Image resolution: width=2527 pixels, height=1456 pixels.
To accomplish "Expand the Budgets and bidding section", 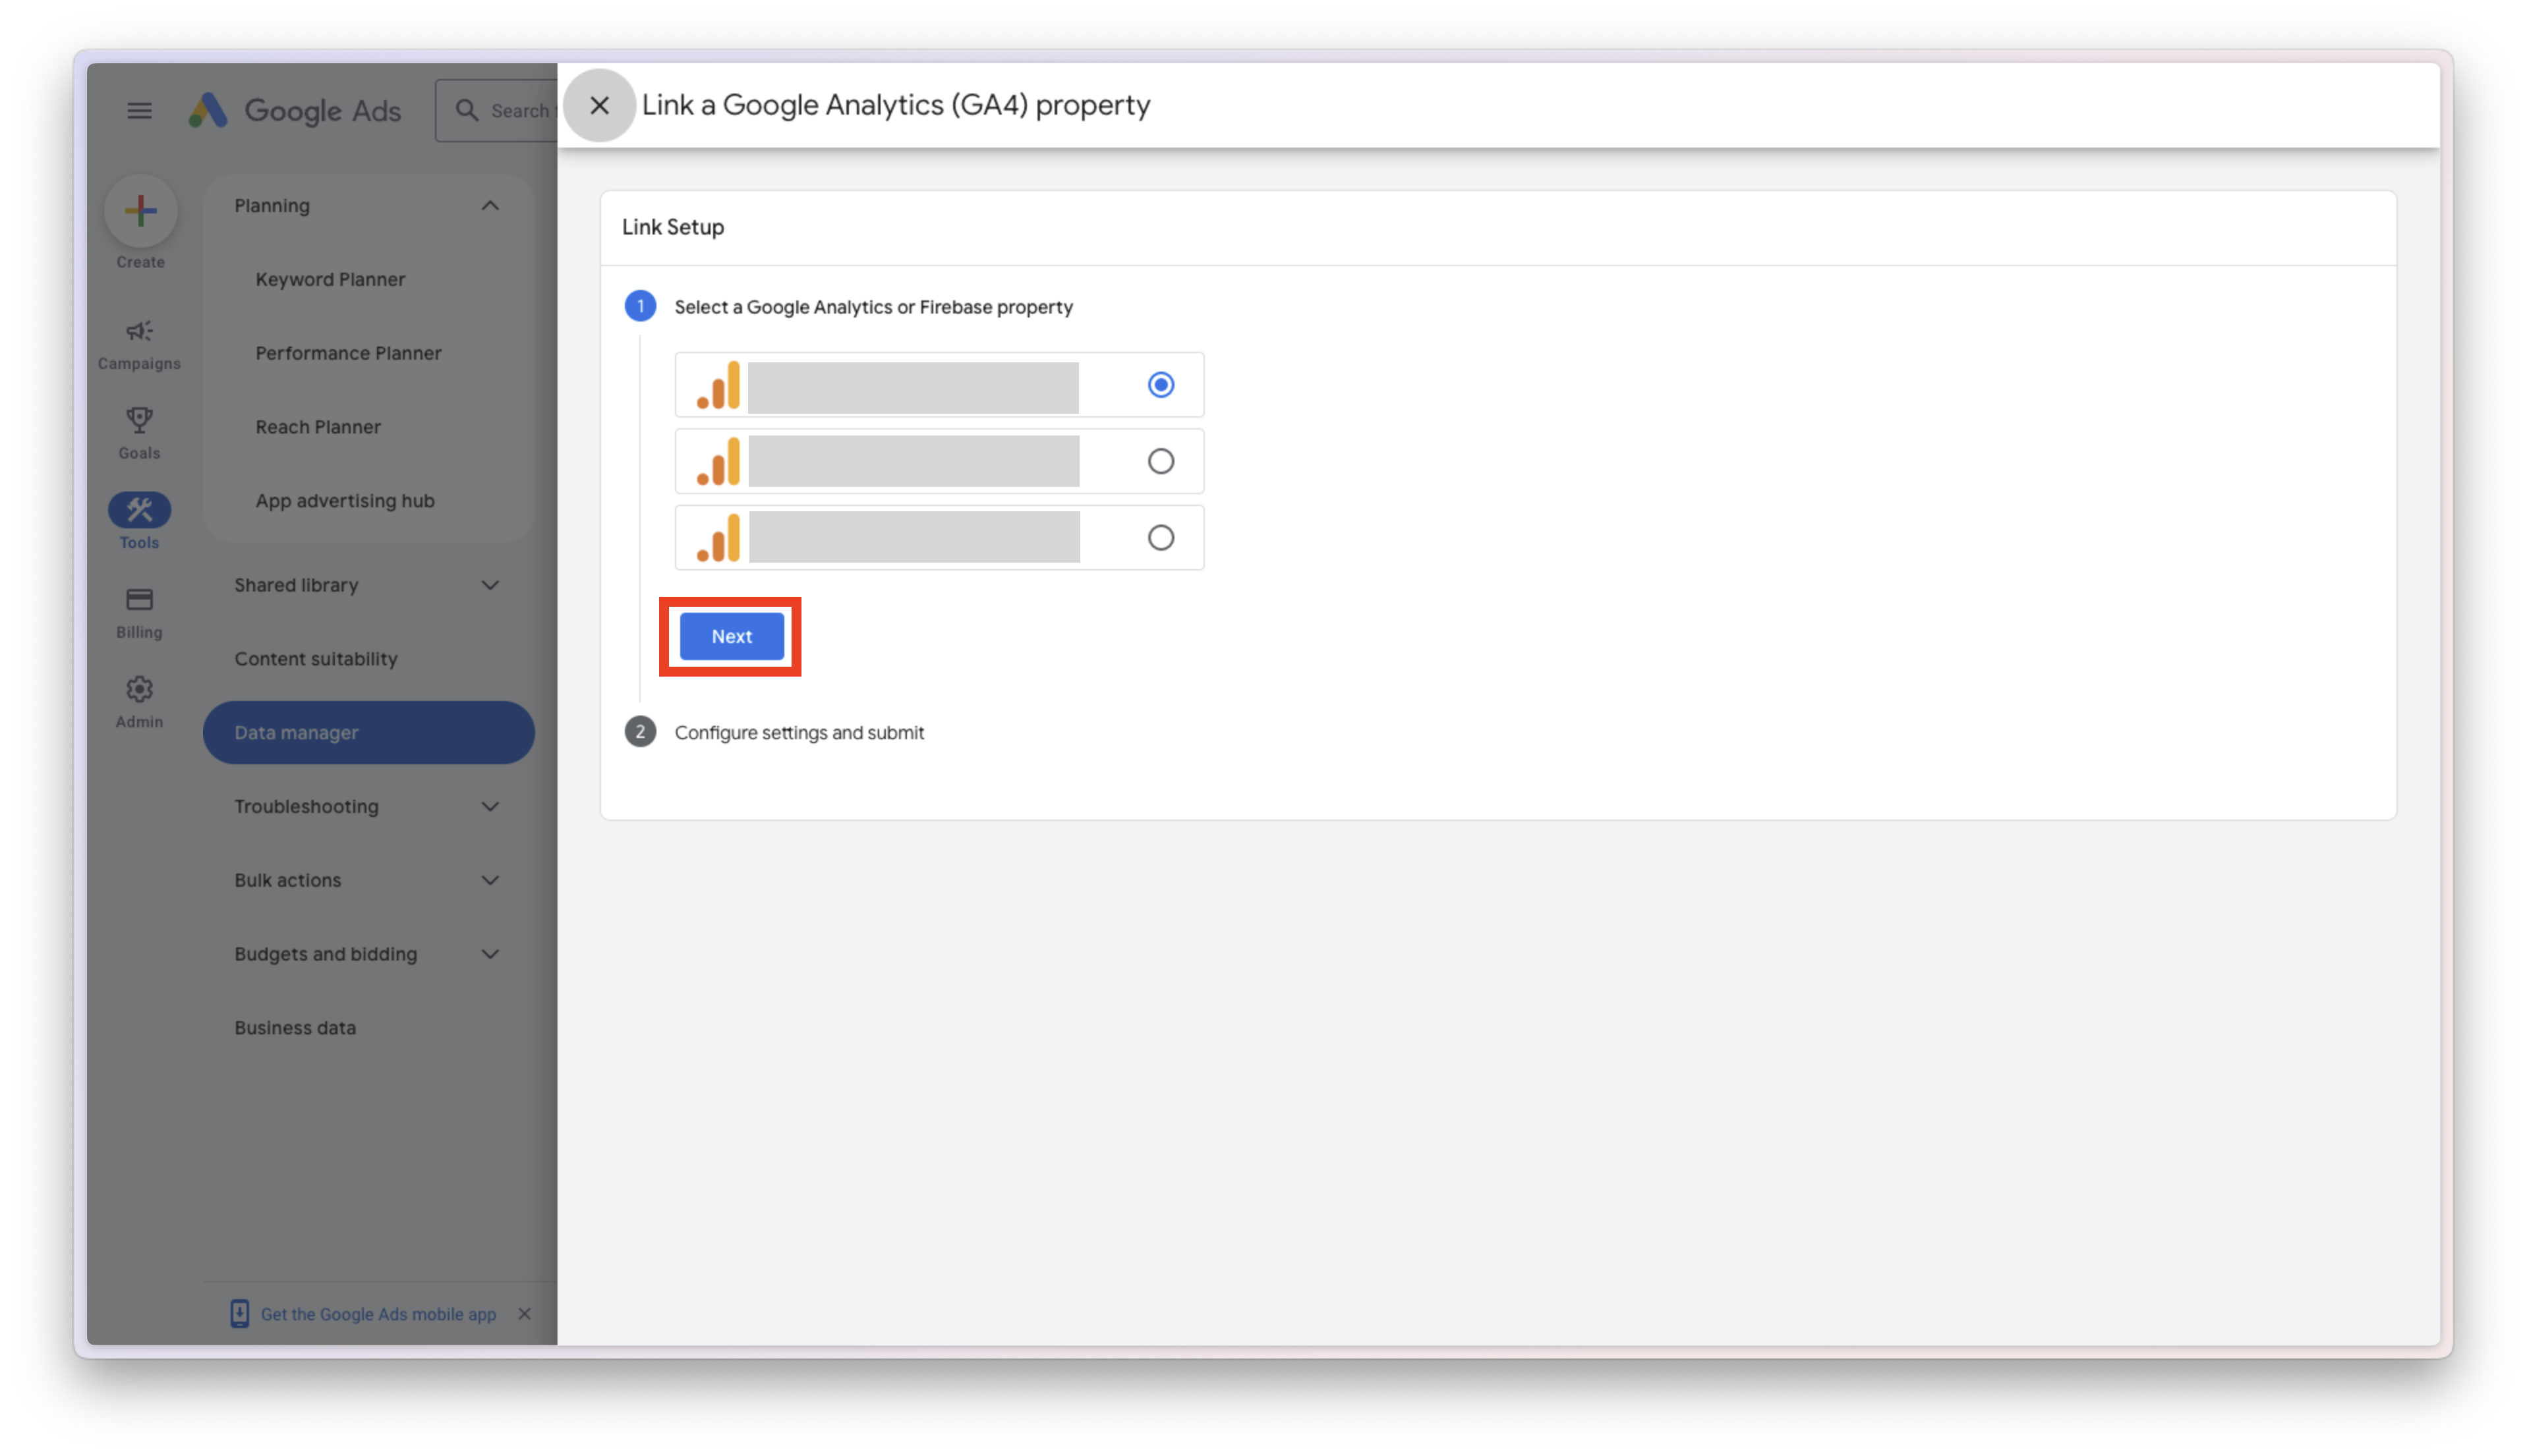I will click(x=489, y=954).
